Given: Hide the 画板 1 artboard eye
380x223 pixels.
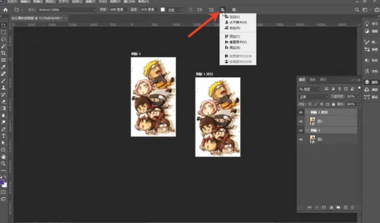Looking at the screenshot, I should tap(301, 130).
